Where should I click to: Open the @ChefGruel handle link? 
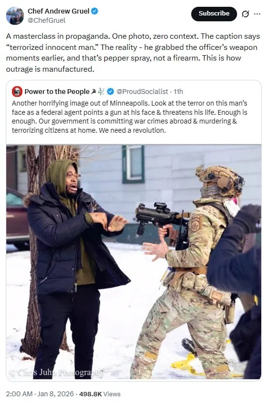click(46, 20)
